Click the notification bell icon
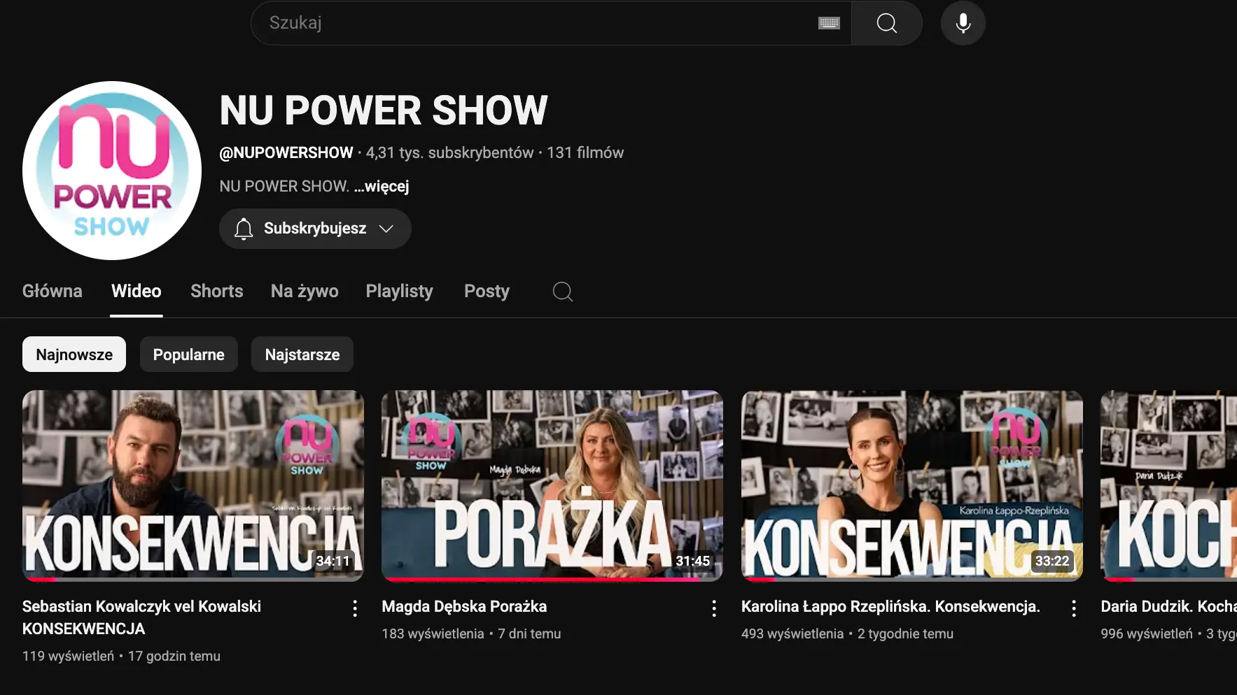1237x695 pixels. tap(244, 229)
